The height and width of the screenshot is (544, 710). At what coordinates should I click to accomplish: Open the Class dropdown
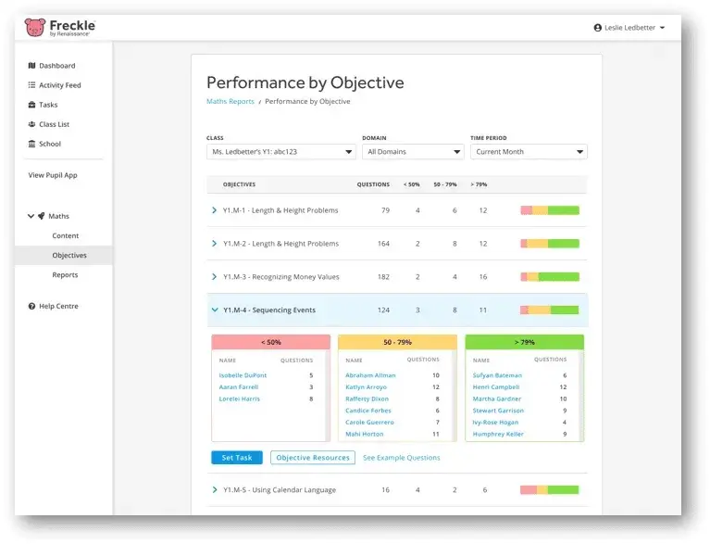(x=280, y=152)
